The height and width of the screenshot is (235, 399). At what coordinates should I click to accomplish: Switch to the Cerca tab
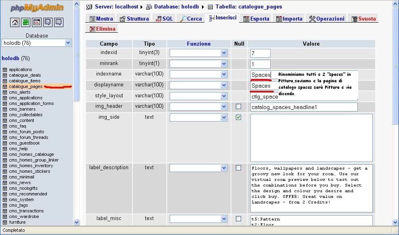(x=191, y=19)
